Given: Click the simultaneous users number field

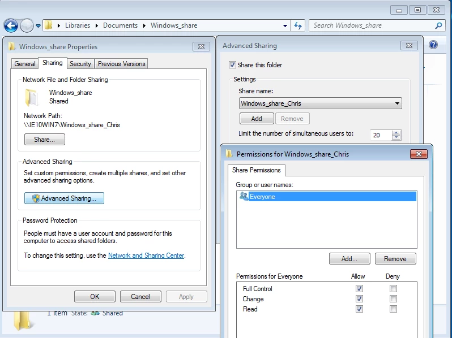Looking at the screenshot, I should tap(381, 135).
